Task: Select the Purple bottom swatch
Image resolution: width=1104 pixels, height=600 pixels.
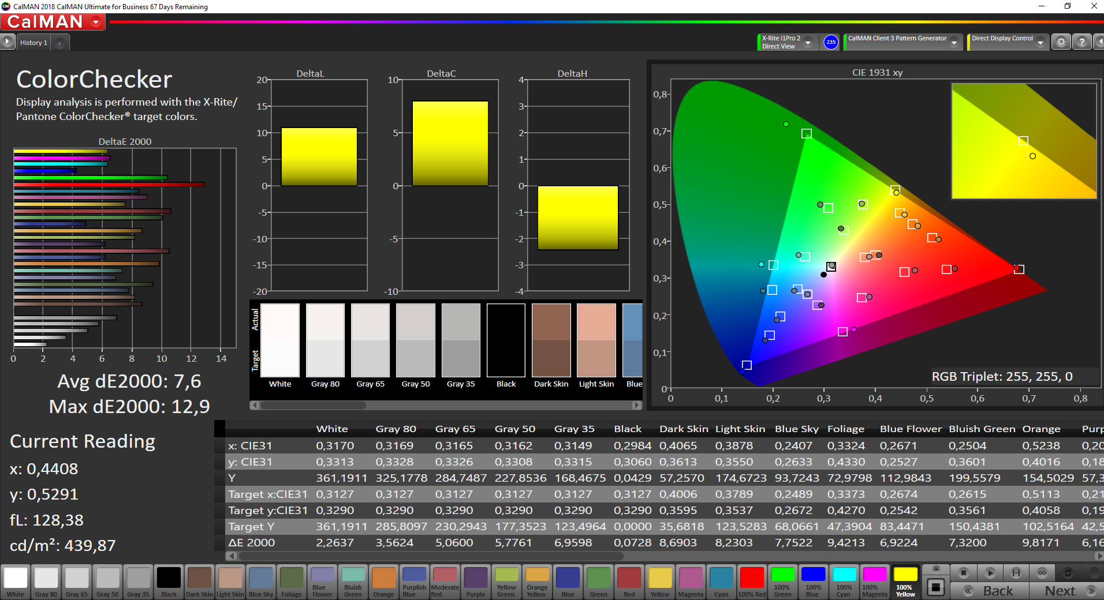Action: pos(476,582)
